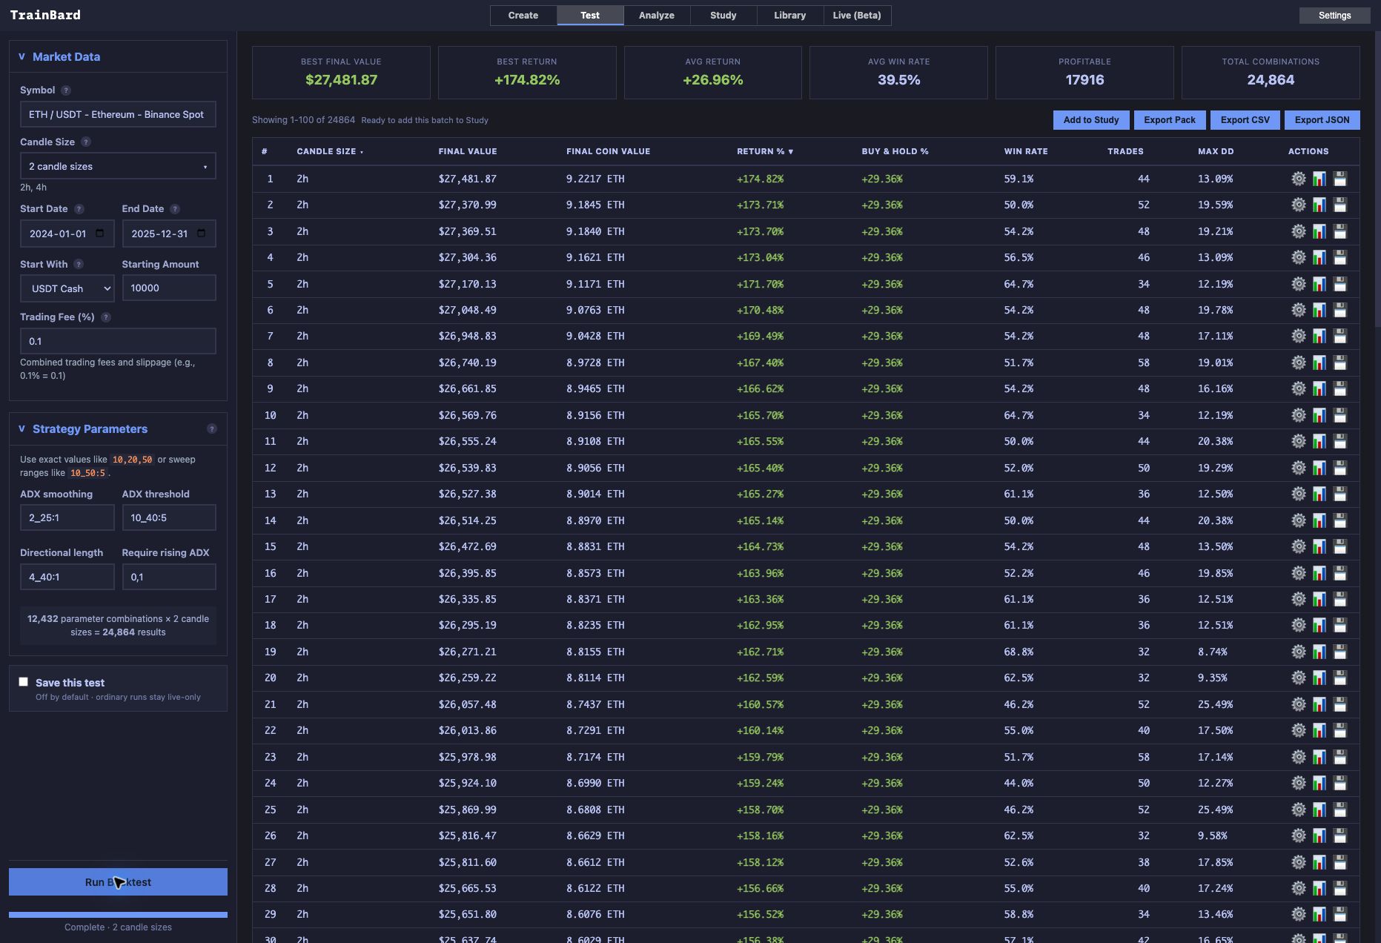Click the gear icon in row 13
This screenshot has width=1381, height=943.
coord(1298,494)
